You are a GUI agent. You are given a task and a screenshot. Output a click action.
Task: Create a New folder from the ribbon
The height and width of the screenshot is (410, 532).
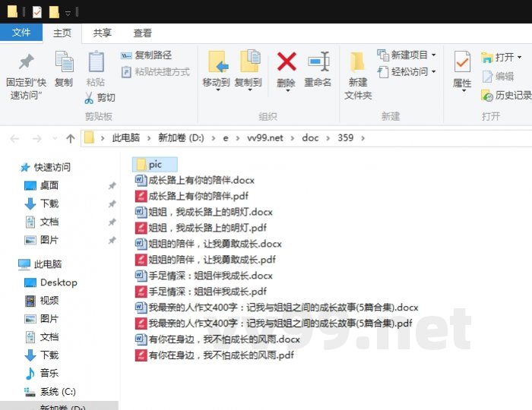(x=358, y=75)
